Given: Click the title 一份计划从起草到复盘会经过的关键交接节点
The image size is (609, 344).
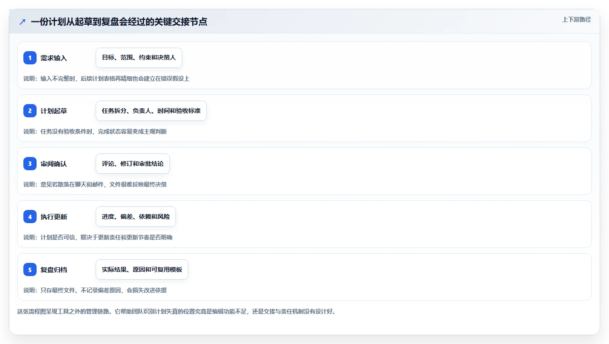Looking at the screenshot, I should point(119,22).
